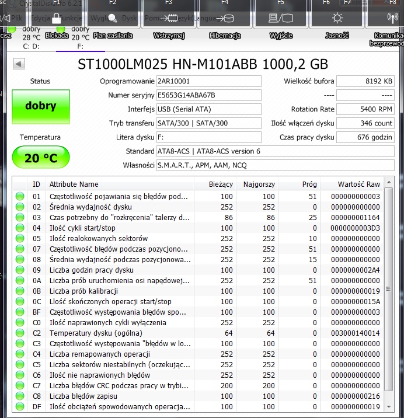Click green status dot for attribute 01
Image resolution: width=404 pixels, height=418 pixels.
(x=20, y=197)
